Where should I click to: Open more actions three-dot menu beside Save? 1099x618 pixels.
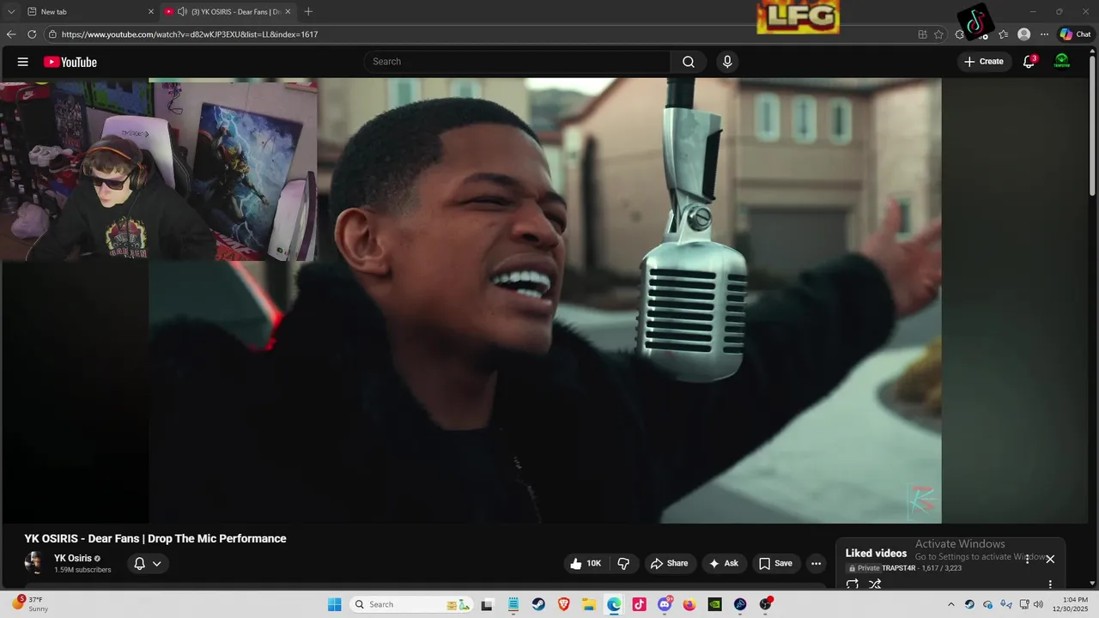[816, 564]
